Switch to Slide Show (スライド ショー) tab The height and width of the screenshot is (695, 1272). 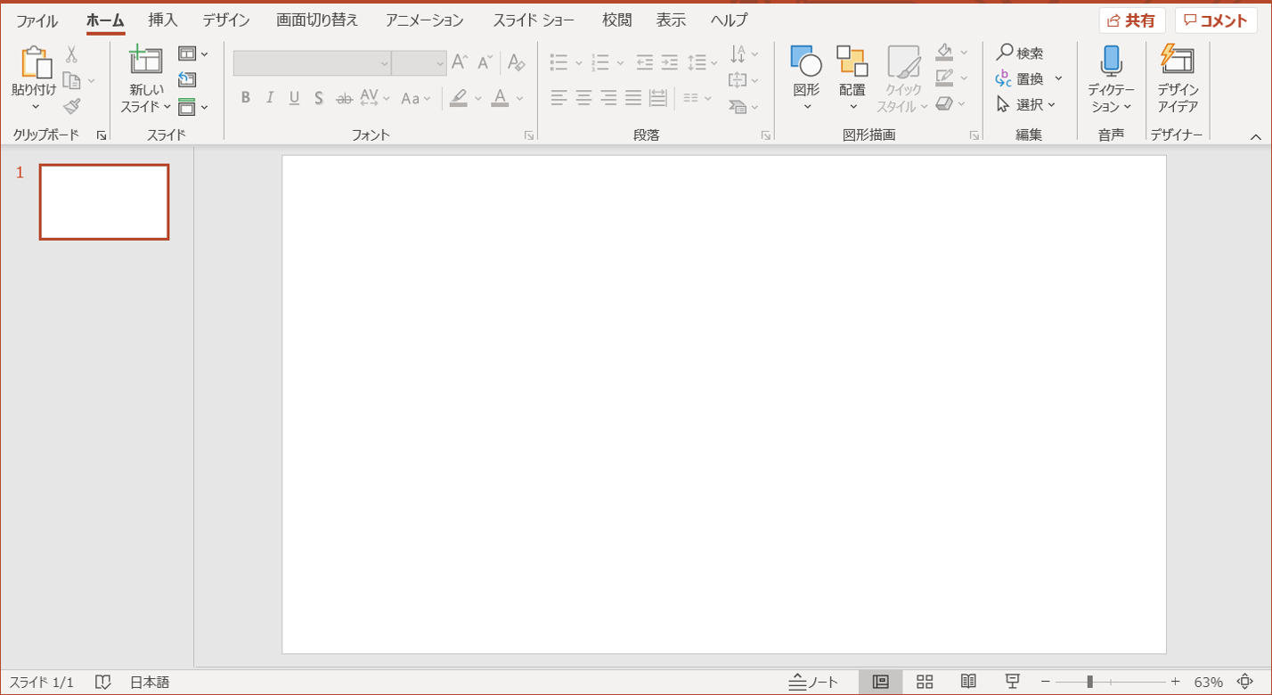(534, 20)
